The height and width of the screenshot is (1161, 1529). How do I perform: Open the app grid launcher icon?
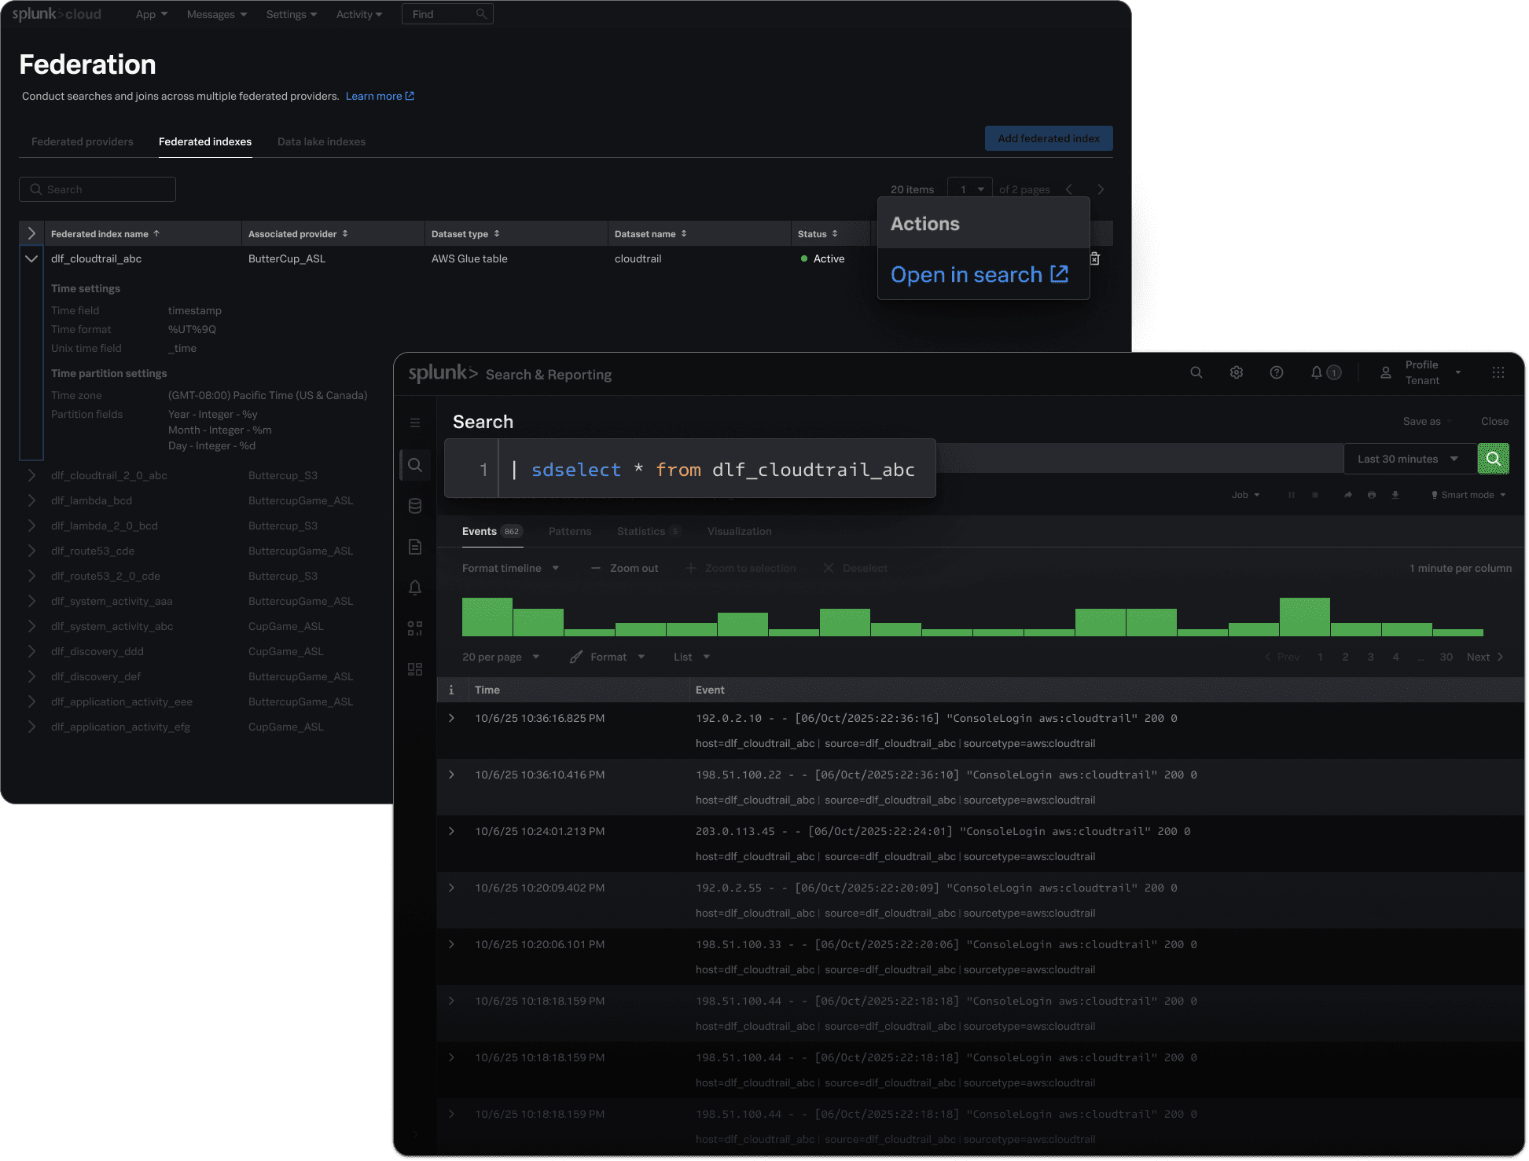tap(1498, 372)
